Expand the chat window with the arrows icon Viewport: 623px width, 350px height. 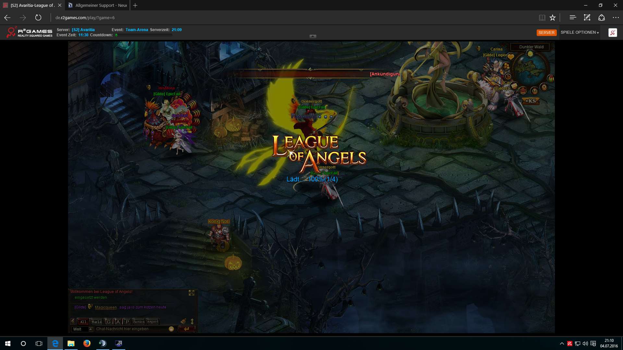pyautogui.click(x=191, y=293)
